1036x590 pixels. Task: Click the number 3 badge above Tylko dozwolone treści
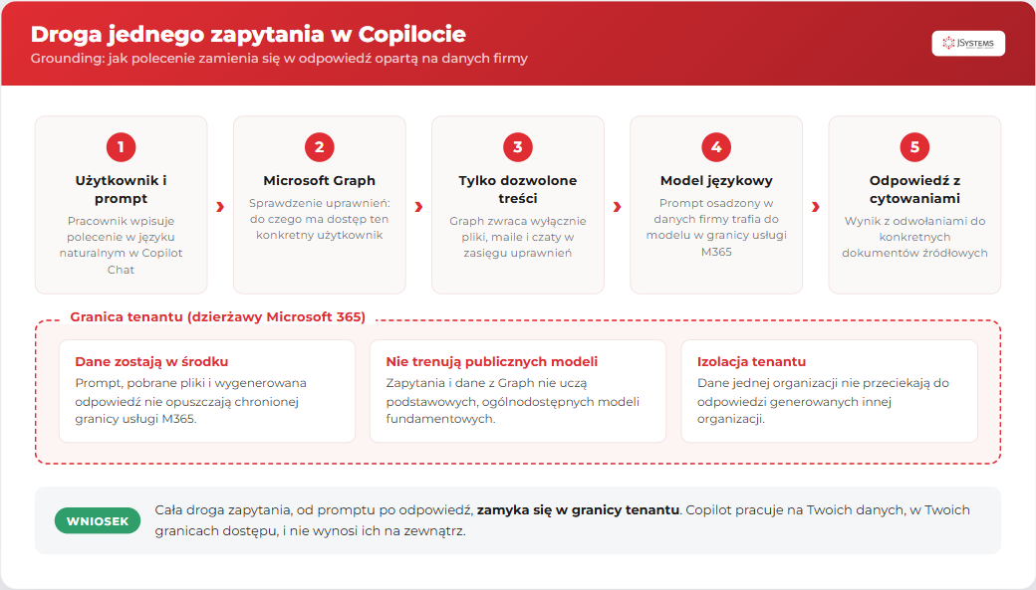tap(517, 147)
